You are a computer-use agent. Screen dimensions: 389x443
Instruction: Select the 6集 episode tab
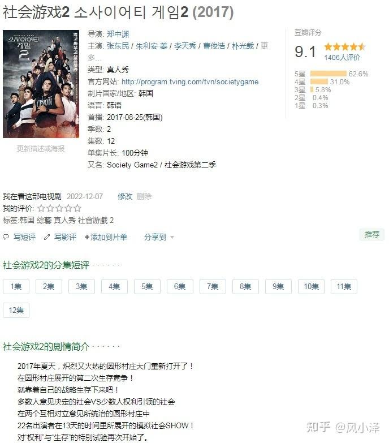point(180,286)
